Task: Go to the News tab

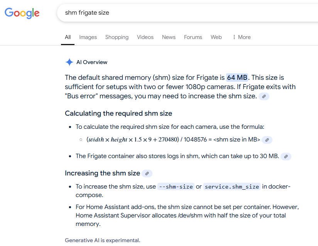Action: [169, 37]
